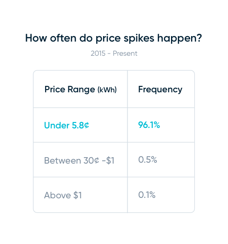Click the word 'happen?' in the title

[180, 38]
